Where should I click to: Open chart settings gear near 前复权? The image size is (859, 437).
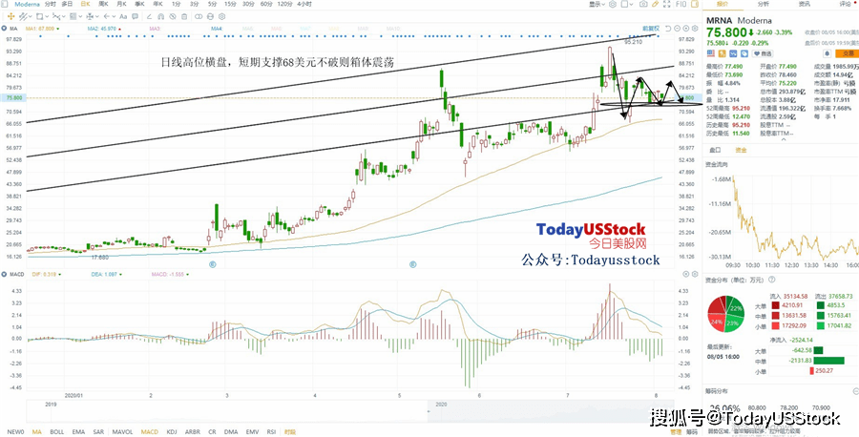(695, 28)
